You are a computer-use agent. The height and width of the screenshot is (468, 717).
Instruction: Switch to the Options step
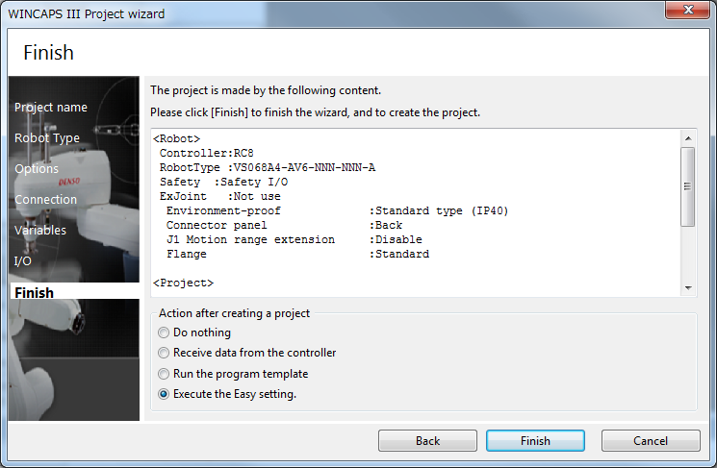[x=37, y=169]
